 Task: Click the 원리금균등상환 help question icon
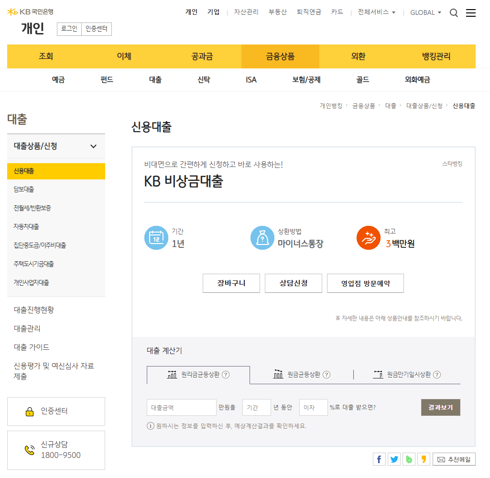(x=226, y=375)
